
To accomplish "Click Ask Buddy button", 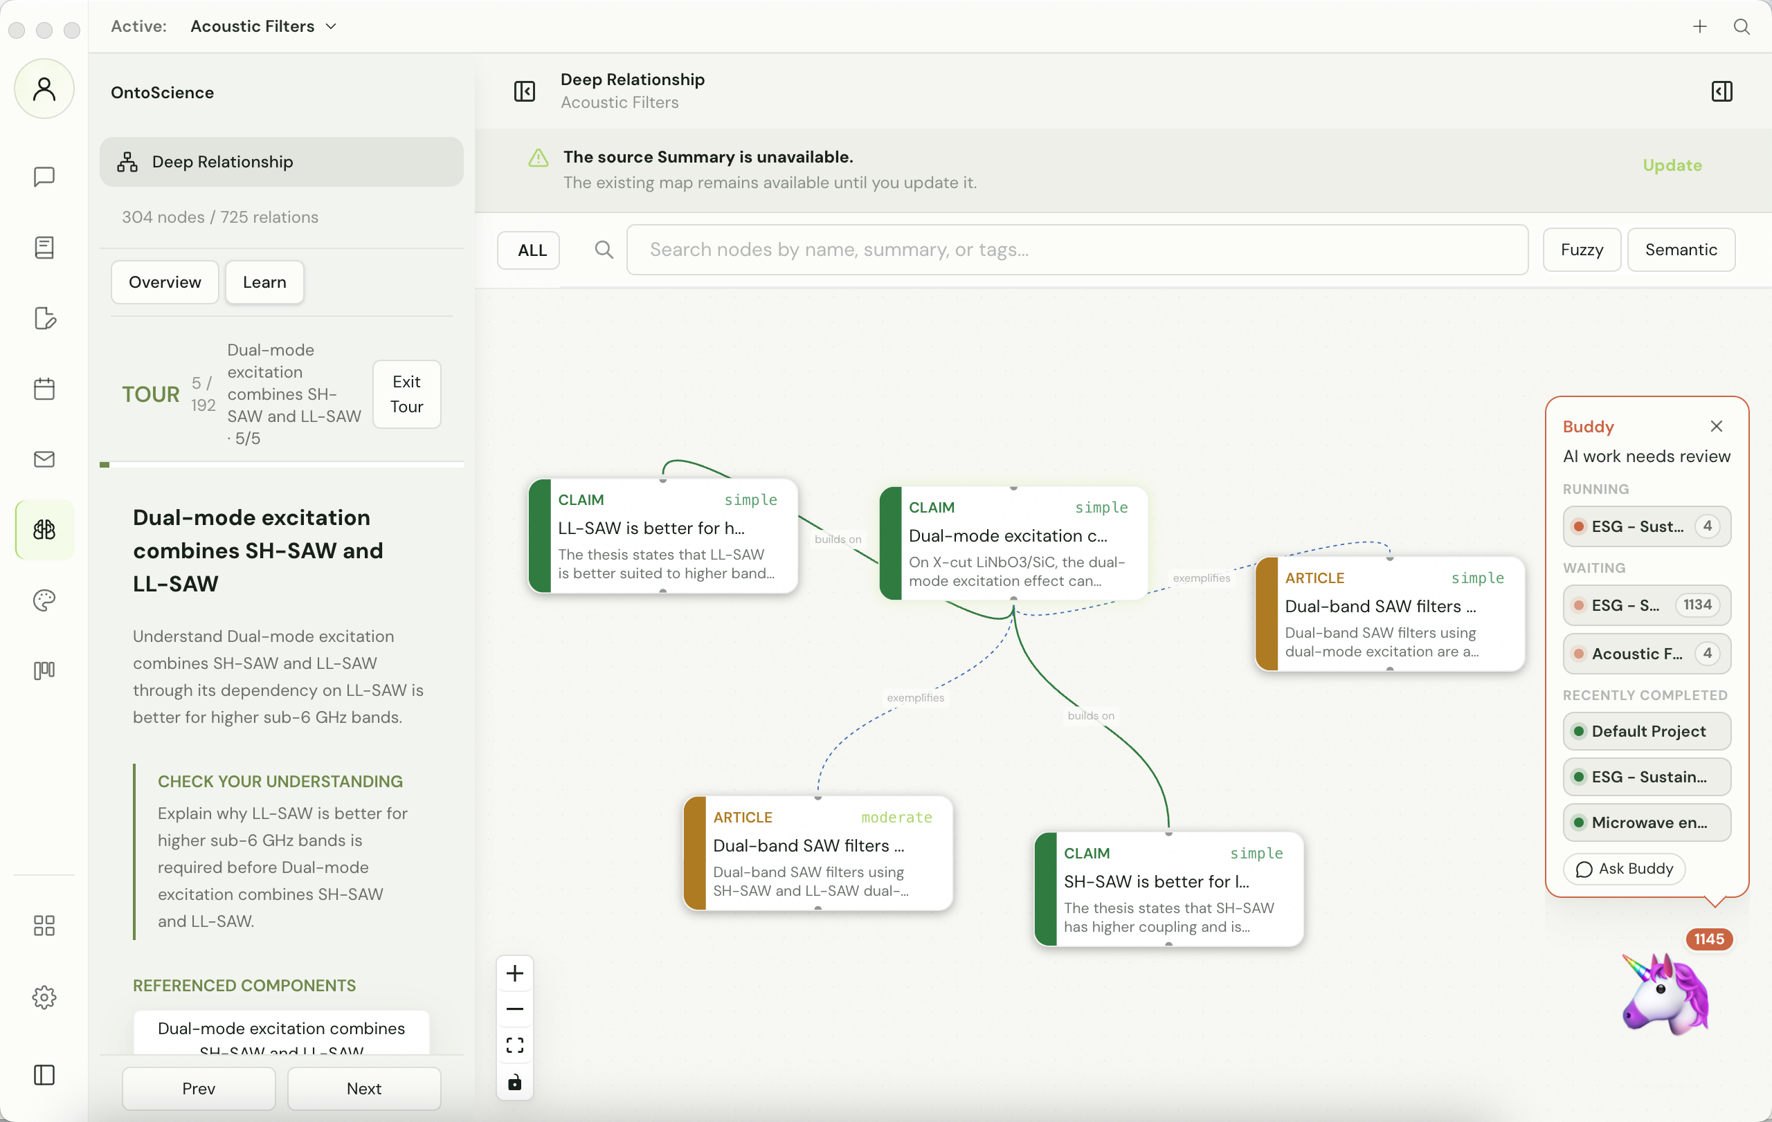I will 1624,869.
